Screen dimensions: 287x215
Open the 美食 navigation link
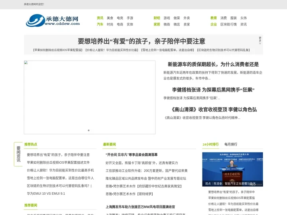pos(110,18)
